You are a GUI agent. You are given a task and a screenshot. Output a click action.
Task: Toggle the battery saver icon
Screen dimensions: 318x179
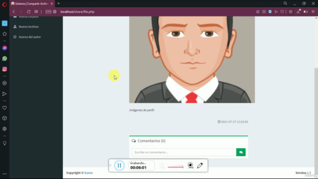point(306,12)
